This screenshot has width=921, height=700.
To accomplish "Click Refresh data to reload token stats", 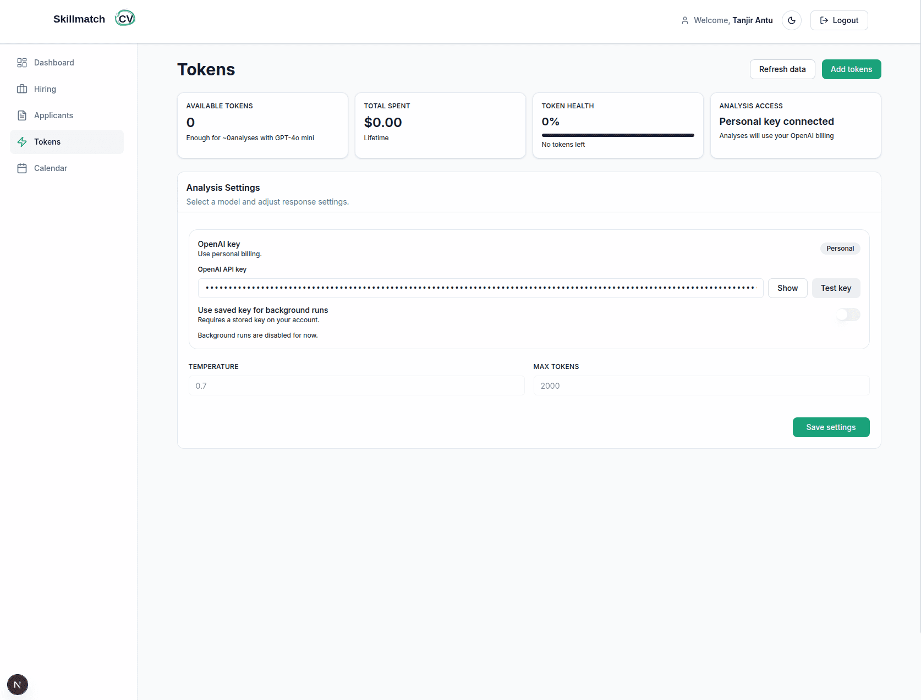I will pos(782,69).
